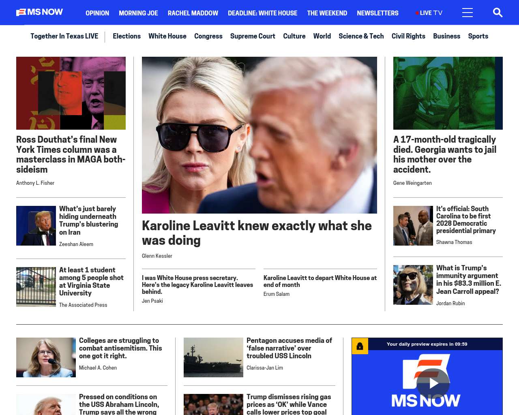Open E. Jean Carroll appeal thumbnail
The image size is (519, 415).
click(413, 285)
